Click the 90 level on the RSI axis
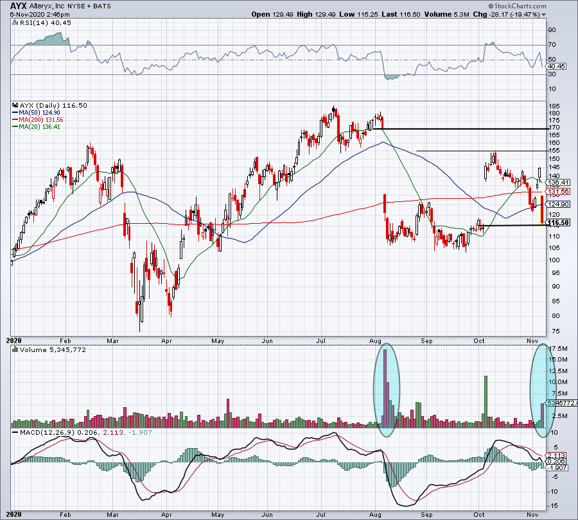 point(552,29)
